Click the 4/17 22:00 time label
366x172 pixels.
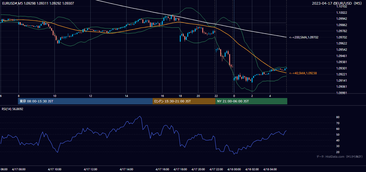(216, 169)
